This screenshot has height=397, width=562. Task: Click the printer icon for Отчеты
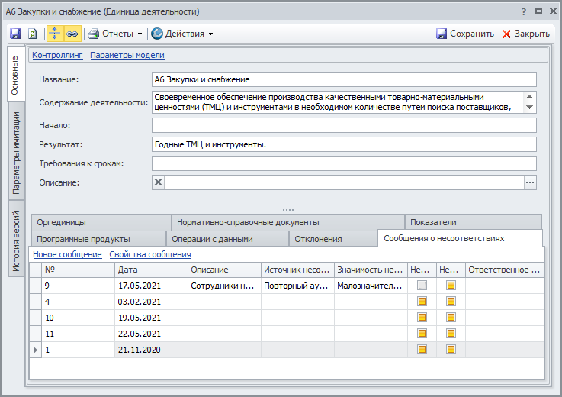coord(94,34)
